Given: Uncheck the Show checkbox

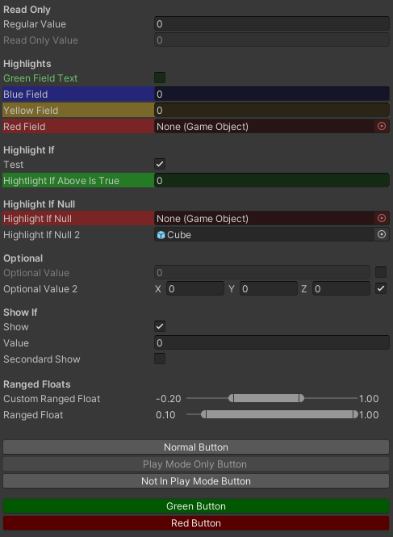Looking at the screenshot, I should (x=160, y=326).
